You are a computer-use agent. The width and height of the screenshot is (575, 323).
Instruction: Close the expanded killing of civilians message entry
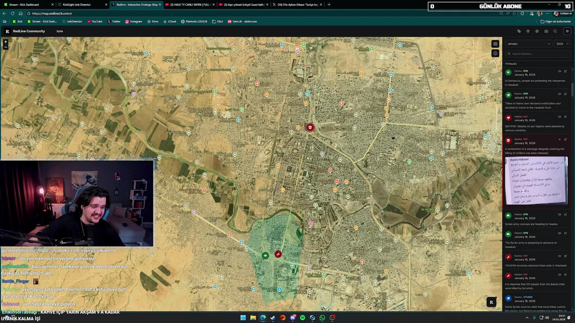pyautogui.click(x=559, y=140)
